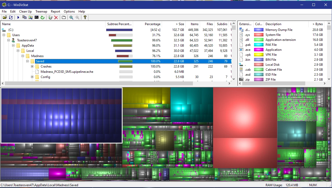Screen dimensions: 332x188
Task: Click the red X permanent delete icon
Action: pos(56,18)
